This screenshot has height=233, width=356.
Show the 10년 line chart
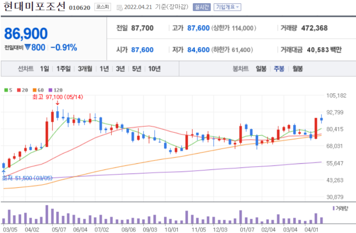tap(154, 69)
